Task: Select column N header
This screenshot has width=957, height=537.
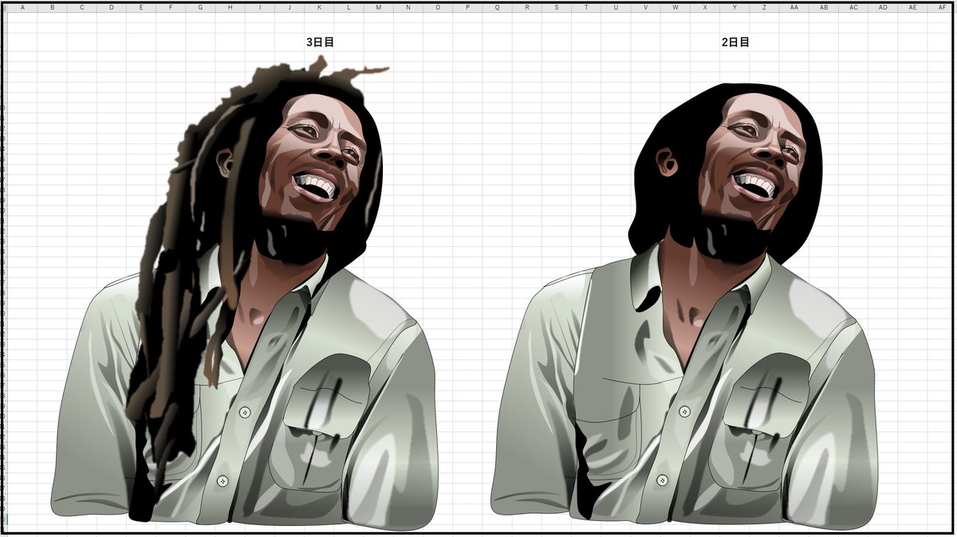Action: 408,7
